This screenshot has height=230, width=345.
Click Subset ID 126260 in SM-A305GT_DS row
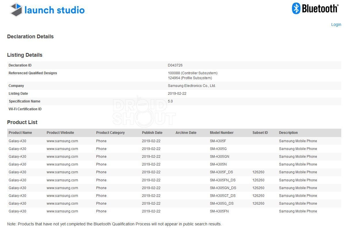[x=258, y=196]
